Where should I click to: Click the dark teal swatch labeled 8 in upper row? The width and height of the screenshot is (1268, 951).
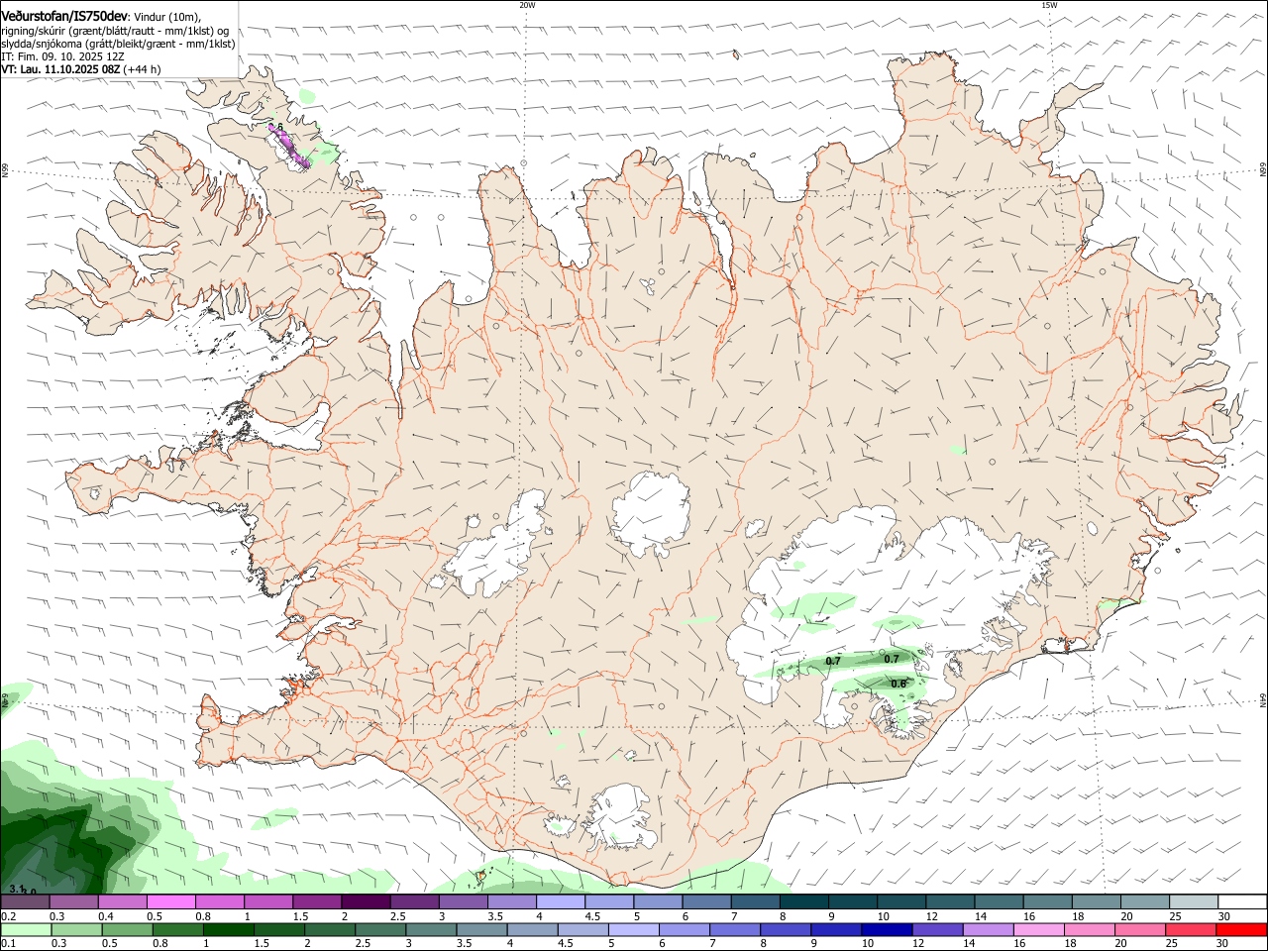(804, 902)
